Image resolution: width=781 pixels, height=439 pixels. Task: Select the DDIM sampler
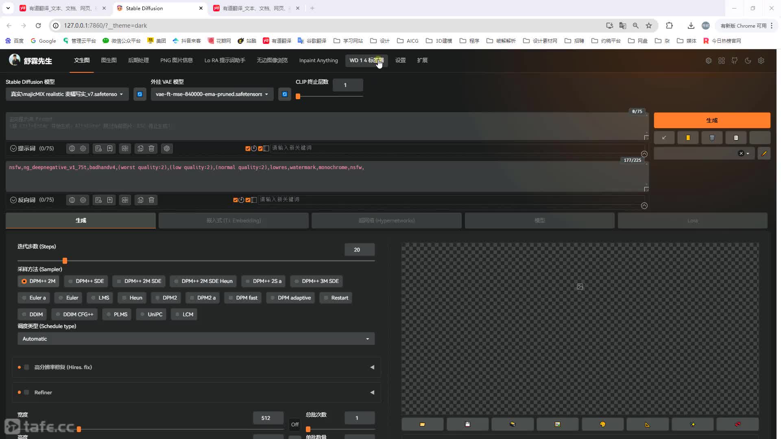coord(32,314)
